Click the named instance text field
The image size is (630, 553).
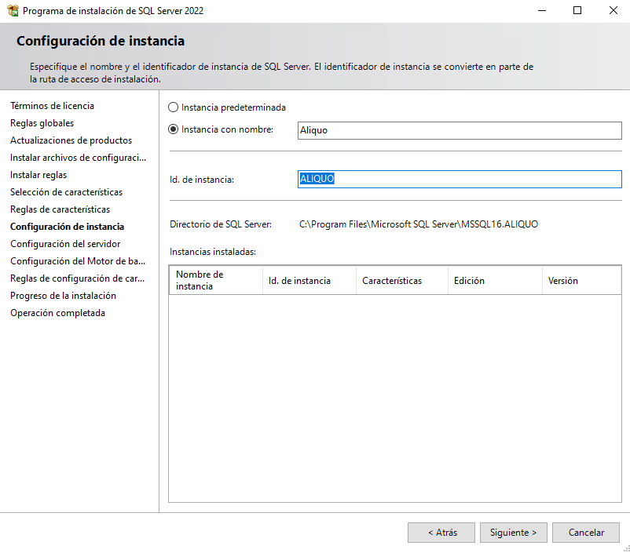click(460, 130)
